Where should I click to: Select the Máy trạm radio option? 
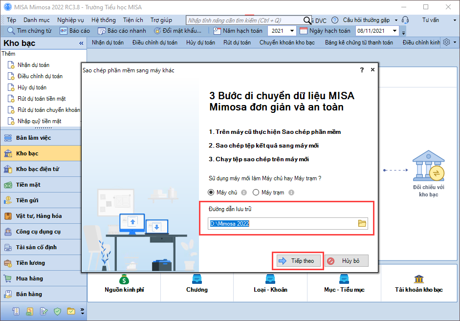[256, 193]
